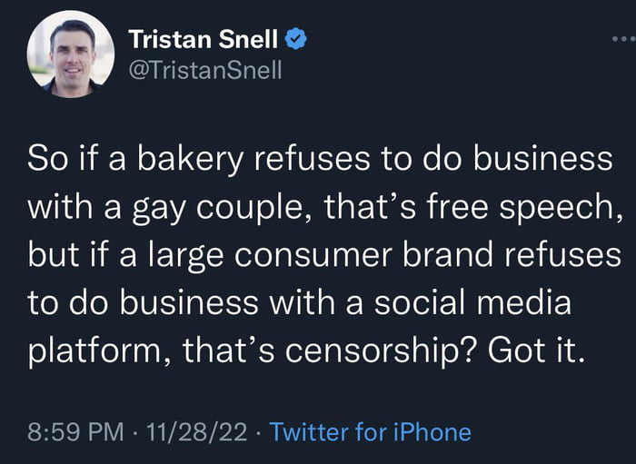The height and width of the screenshot is (464, 636).
Task: Open the three-dot more options menu
Action: [x=624, y=39]
